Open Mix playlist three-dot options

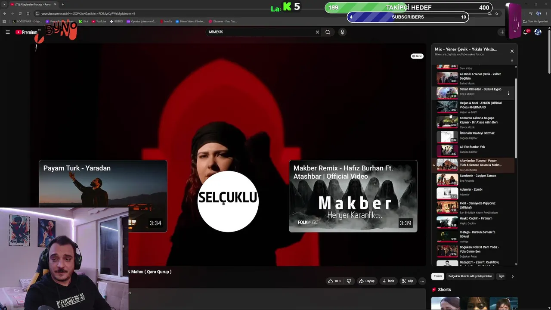click(512, 61)
